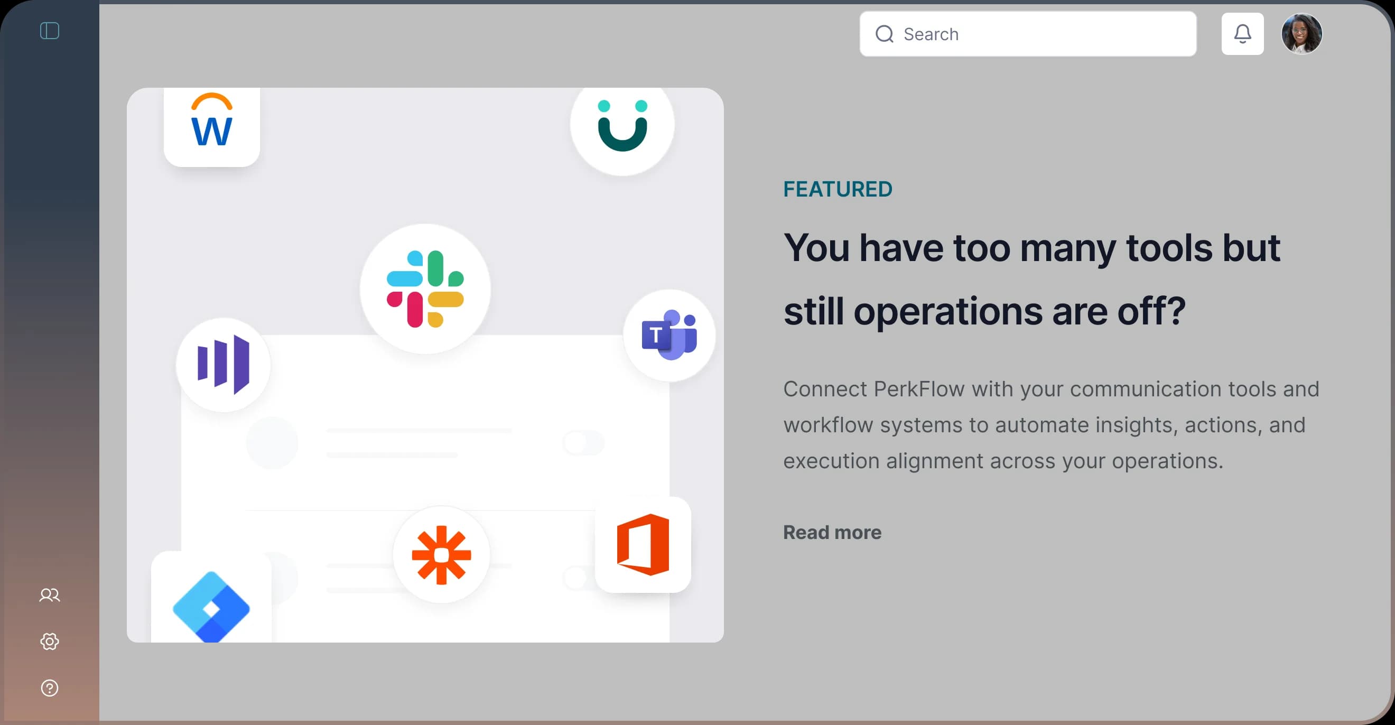
Task: Enable the upper toggle in the integration preview
Action: (583, 443)
